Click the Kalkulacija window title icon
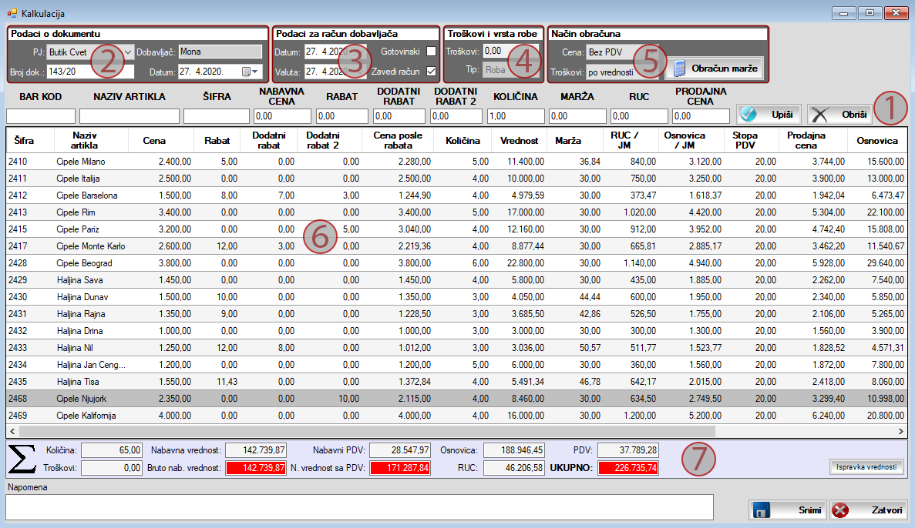This screenshot has width=915, height=528. click(12, 13)
